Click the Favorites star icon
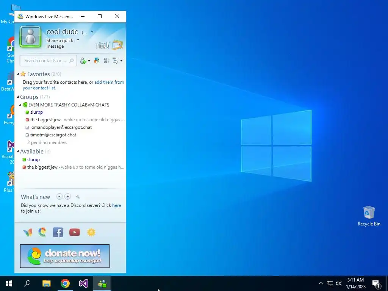The image size is (388, 291). pos(23,74)
